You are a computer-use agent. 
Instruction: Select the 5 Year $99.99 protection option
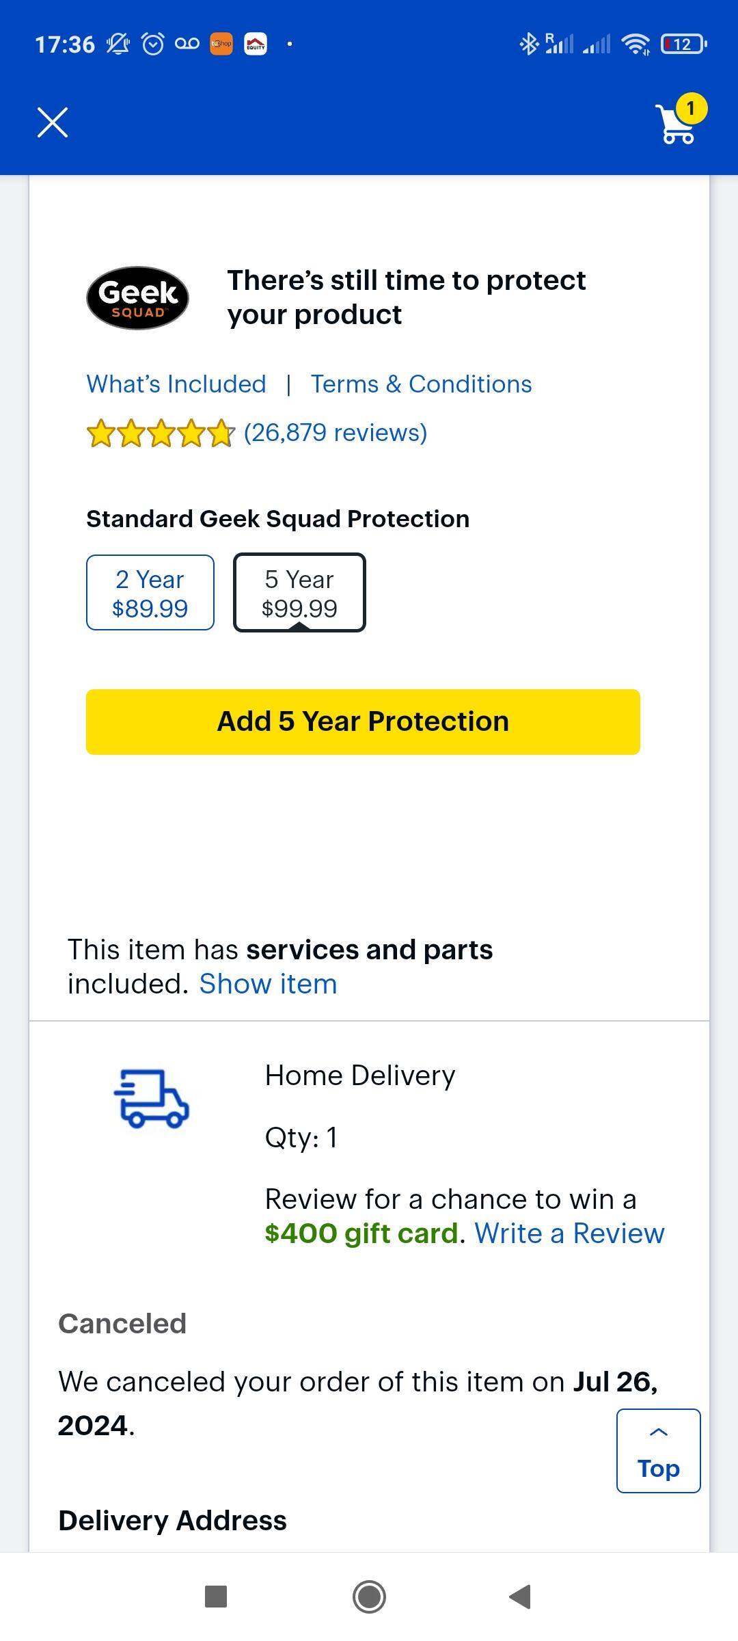pos(299,592)
